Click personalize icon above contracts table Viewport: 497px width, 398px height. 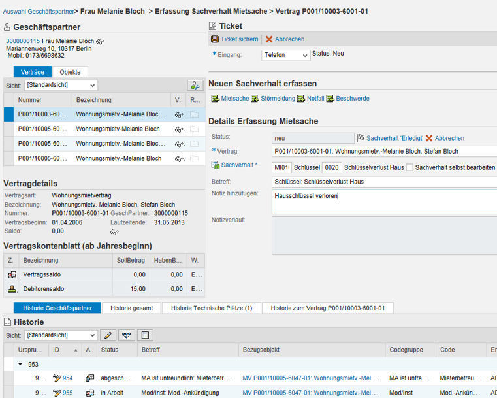(x=193, y=86)
